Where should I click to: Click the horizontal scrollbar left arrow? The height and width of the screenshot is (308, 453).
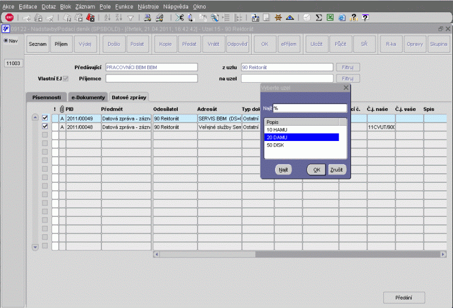point(157,254)
